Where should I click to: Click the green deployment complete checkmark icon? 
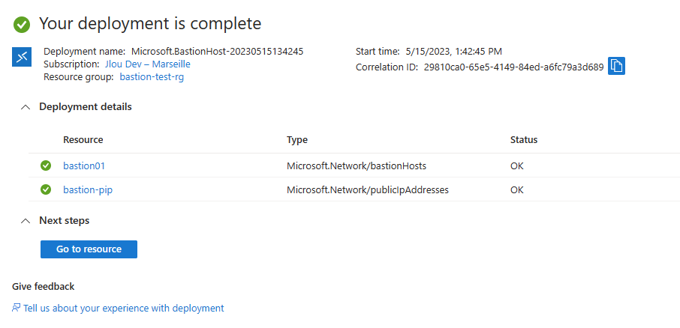(22, 24)
